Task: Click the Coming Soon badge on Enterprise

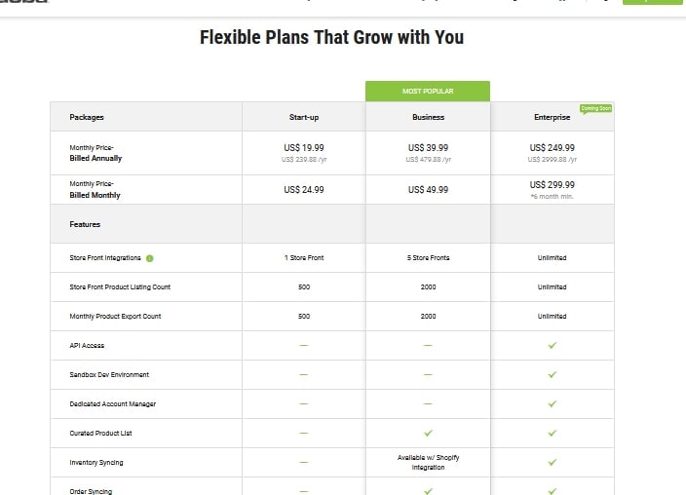Action: tap(595, 108)
